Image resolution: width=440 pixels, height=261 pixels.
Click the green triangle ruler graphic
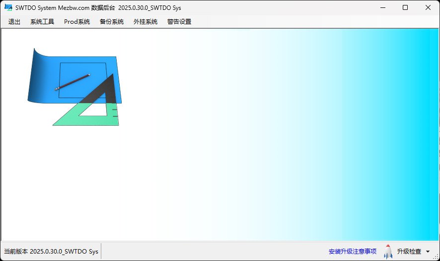pos(70,119)
